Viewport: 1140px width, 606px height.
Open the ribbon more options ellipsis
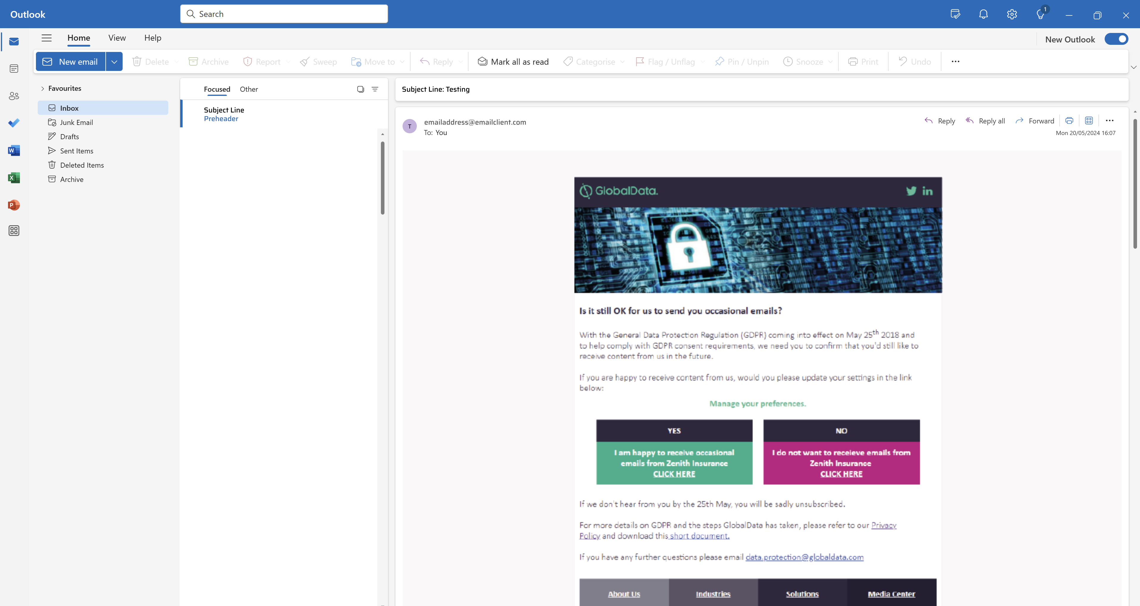point(955,61)
